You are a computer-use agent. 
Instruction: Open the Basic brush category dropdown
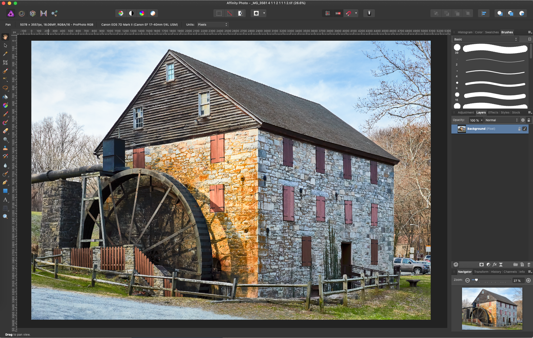(x=486, y=39)
